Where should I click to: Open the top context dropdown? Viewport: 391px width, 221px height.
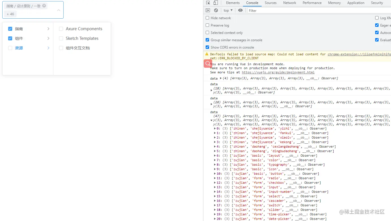pos(228,10)
